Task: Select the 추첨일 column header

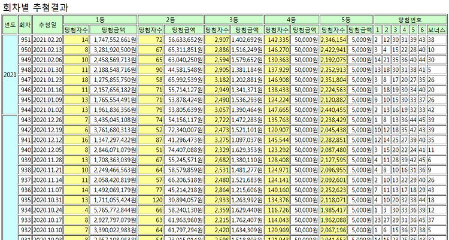Action: coord(47,25)
